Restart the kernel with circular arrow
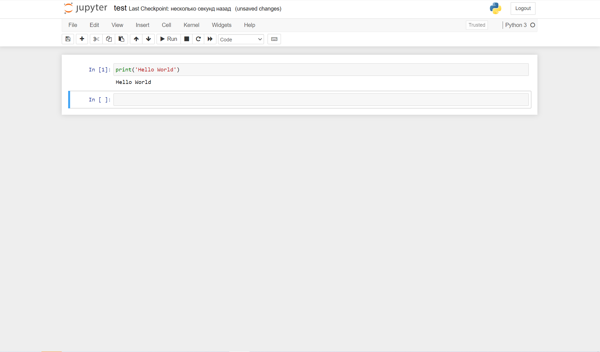The width and height of the screenshot is (600, 352). 198,39
